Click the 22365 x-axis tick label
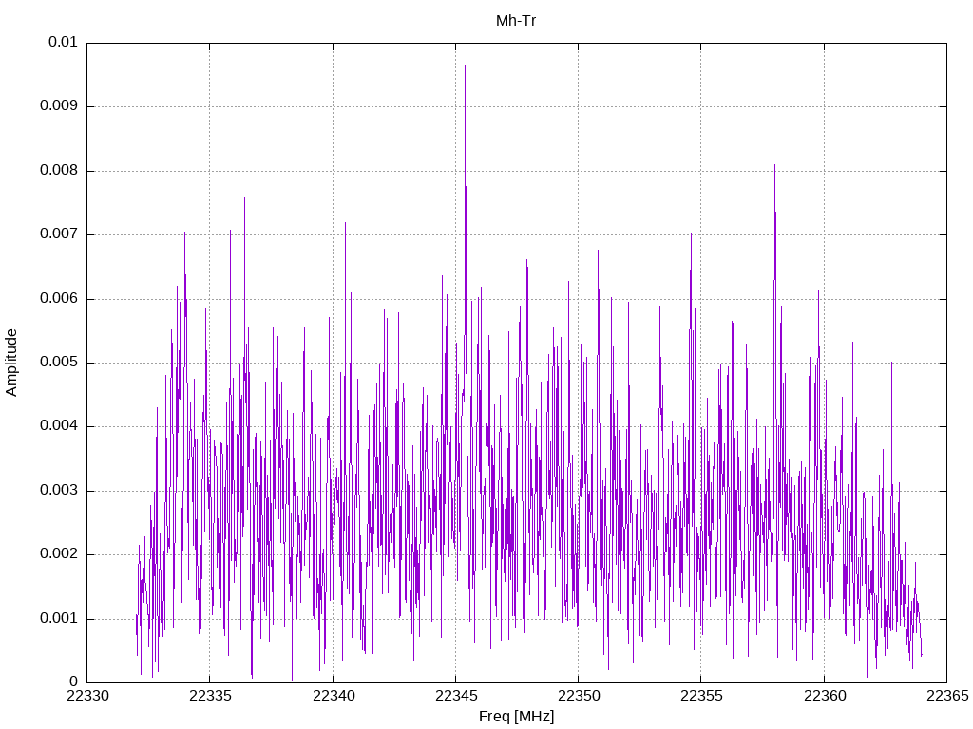Image resolution: width=973 pixels, height=729 pixels. (x=945, y=697)
